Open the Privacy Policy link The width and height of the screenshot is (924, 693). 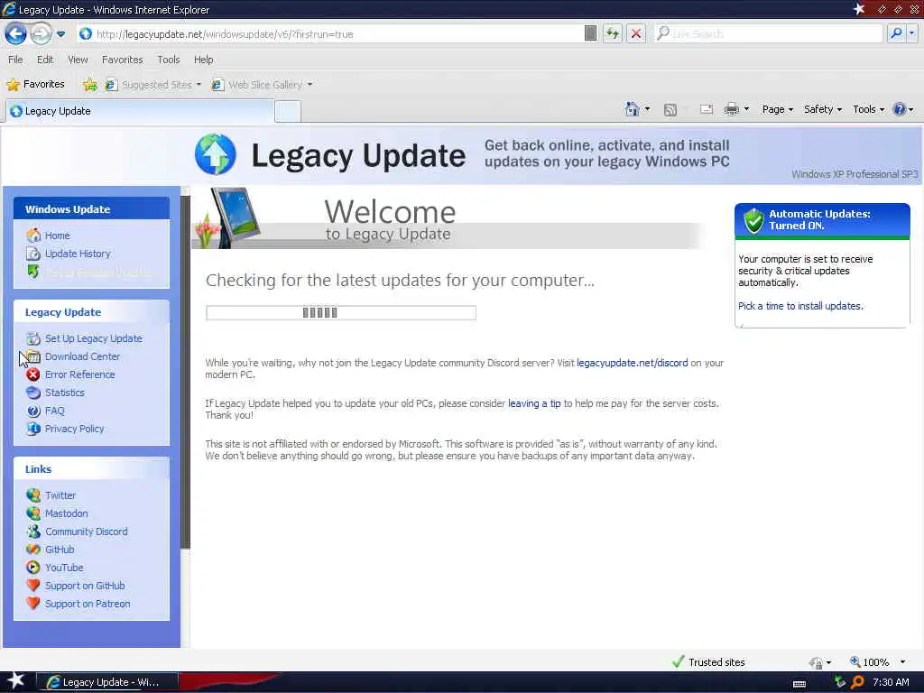coord(75,429)
